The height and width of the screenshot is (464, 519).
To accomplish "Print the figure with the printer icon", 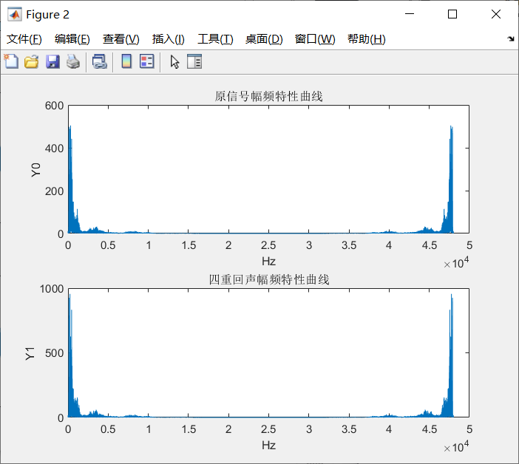I will pos(72,61).
